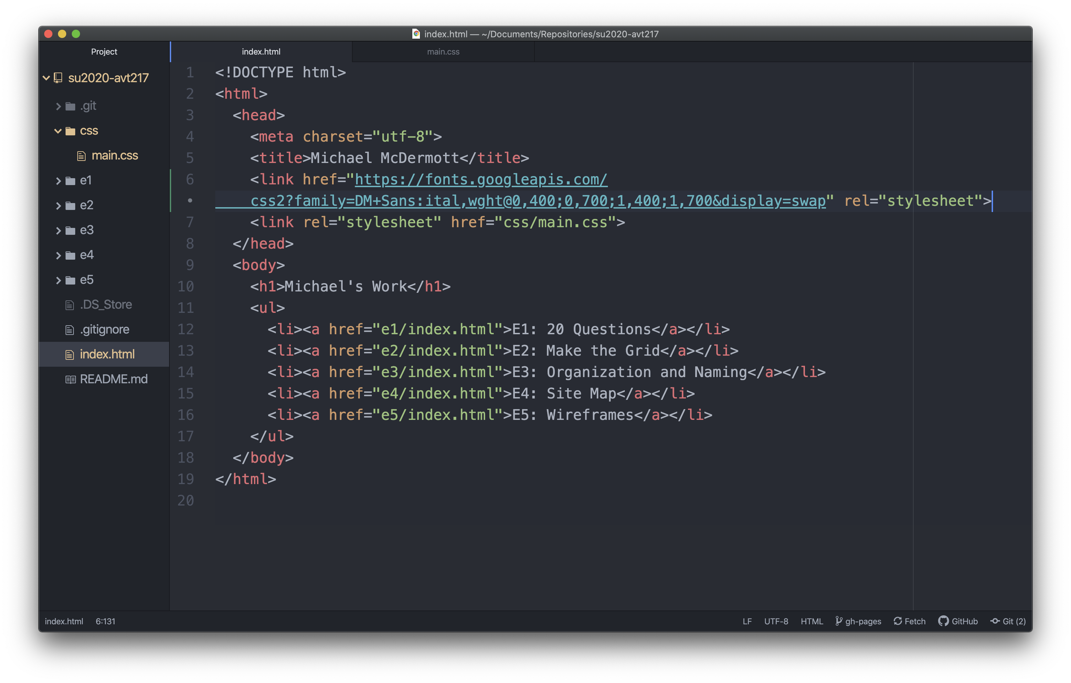
Task: Click the main.css file icon
Action: click(81, 156)
